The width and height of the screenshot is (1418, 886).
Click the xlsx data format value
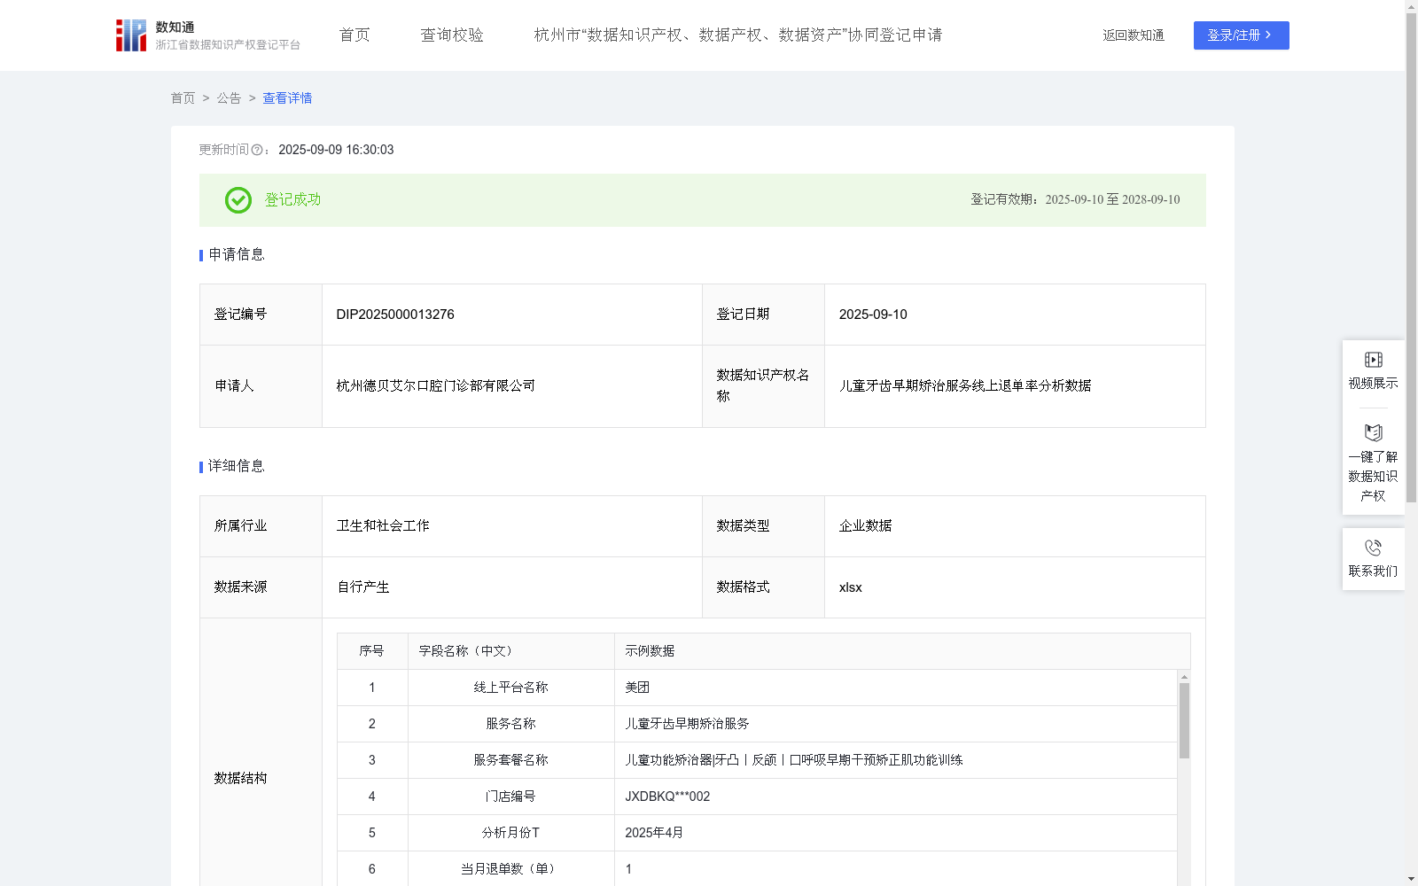click(x=851, y=587)
